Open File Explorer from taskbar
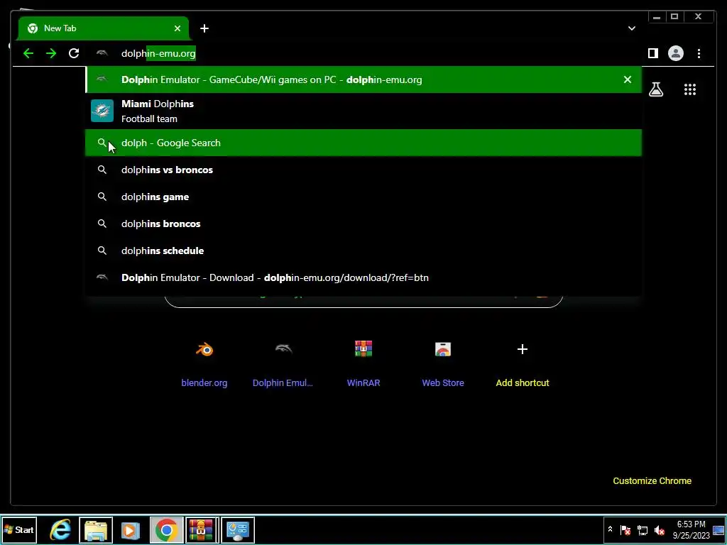 (x=96, y=529)
